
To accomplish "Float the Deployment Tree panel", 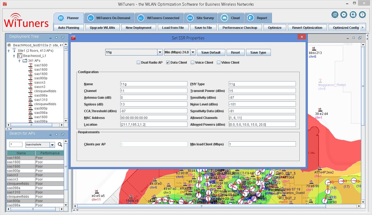I will 62,38.
